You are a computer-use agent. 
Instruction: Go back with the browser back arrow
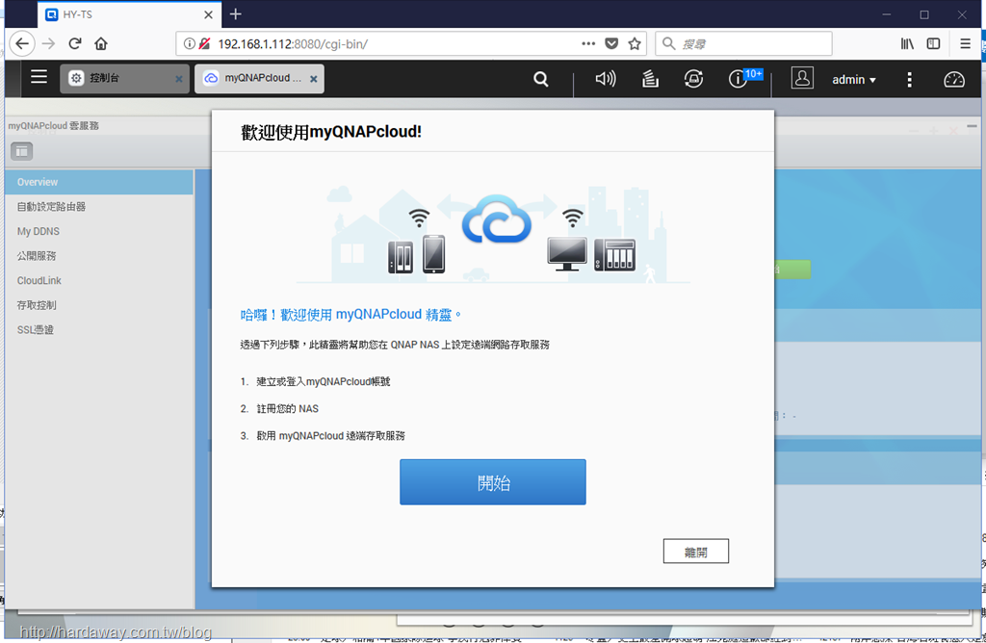point(22,43)
